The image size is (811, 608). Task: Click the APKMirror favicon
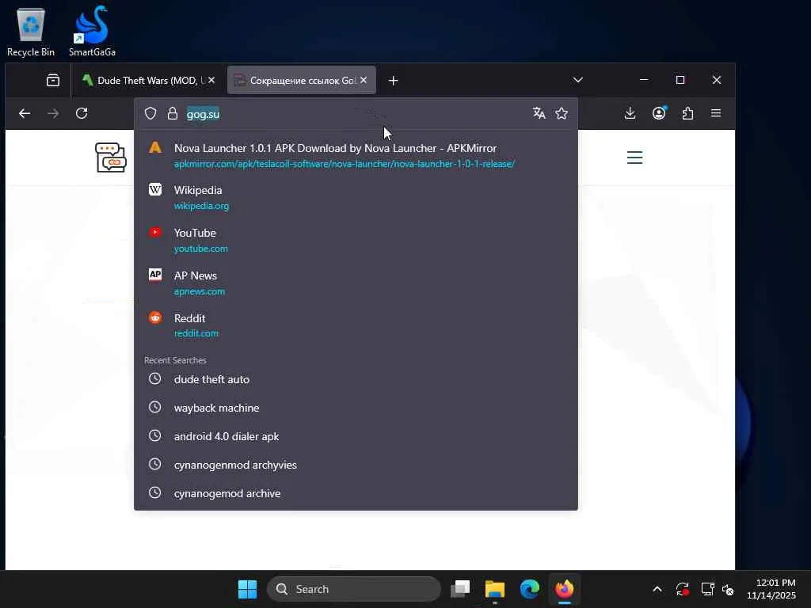click(x=155, y=147)
